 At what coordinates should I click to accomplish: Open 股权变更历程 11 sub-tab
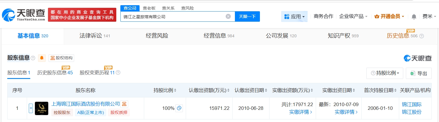[97, 73]
